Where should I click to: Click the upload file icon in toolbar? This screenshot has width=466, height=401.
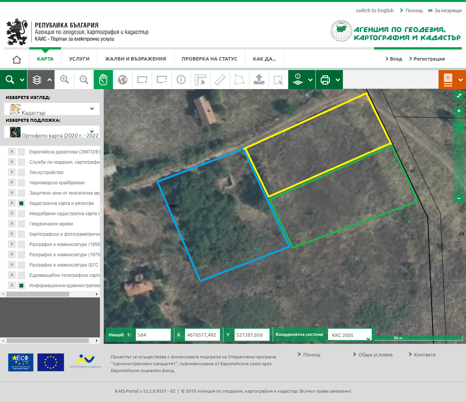pyautogui.click(x=259, y=80)
